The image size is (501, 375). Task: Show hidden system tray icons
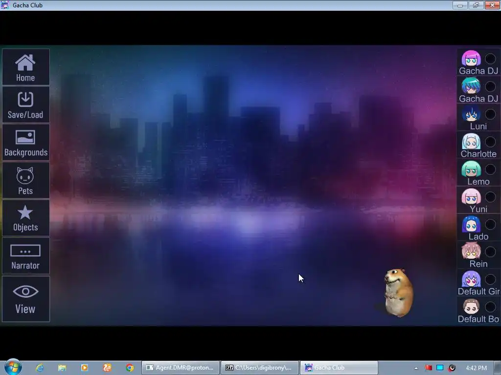pos(416,368)
